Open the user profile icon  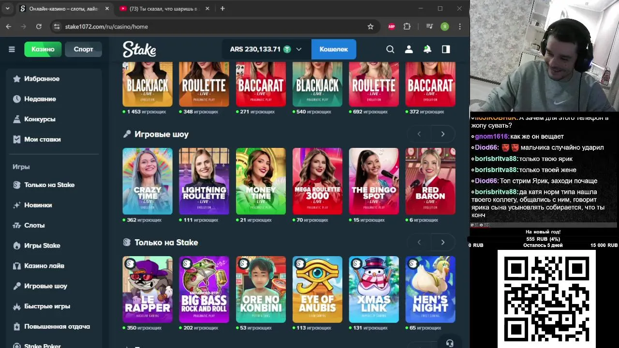click(409, 49)
